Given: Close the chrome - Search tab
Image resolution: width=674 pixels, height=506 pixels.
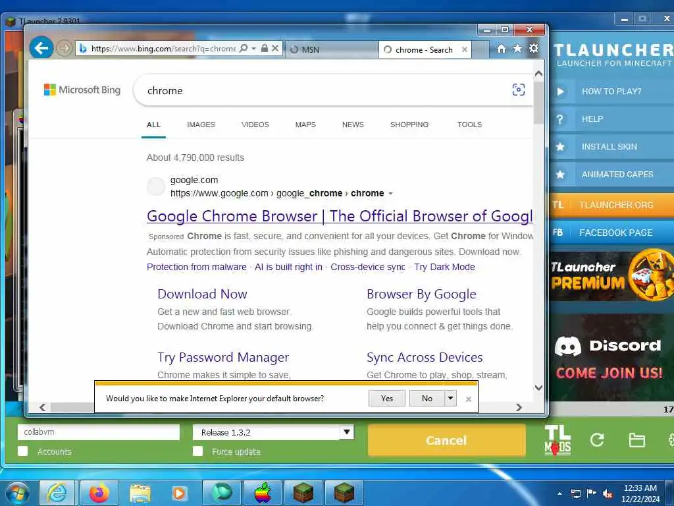Looking at the screenshot, I should tap(464, 49).
